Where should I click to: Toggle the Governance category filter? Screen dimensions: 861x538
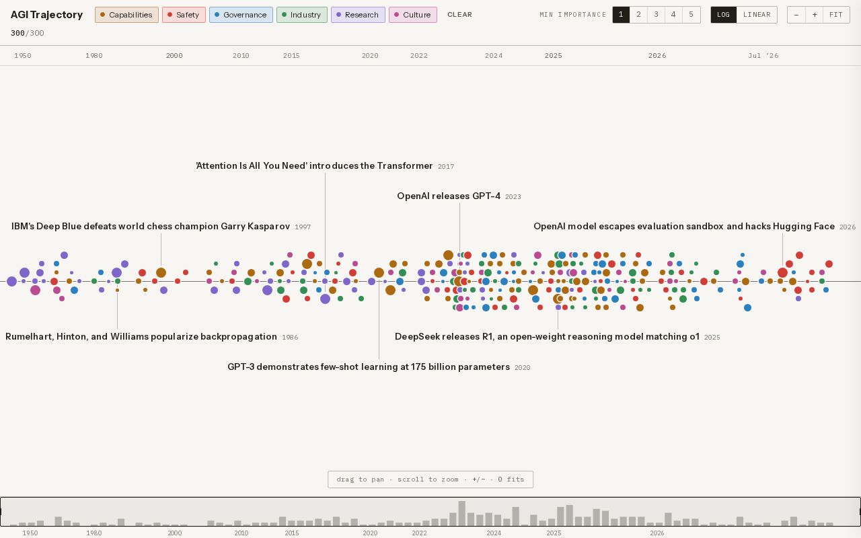tap(241, 15)
